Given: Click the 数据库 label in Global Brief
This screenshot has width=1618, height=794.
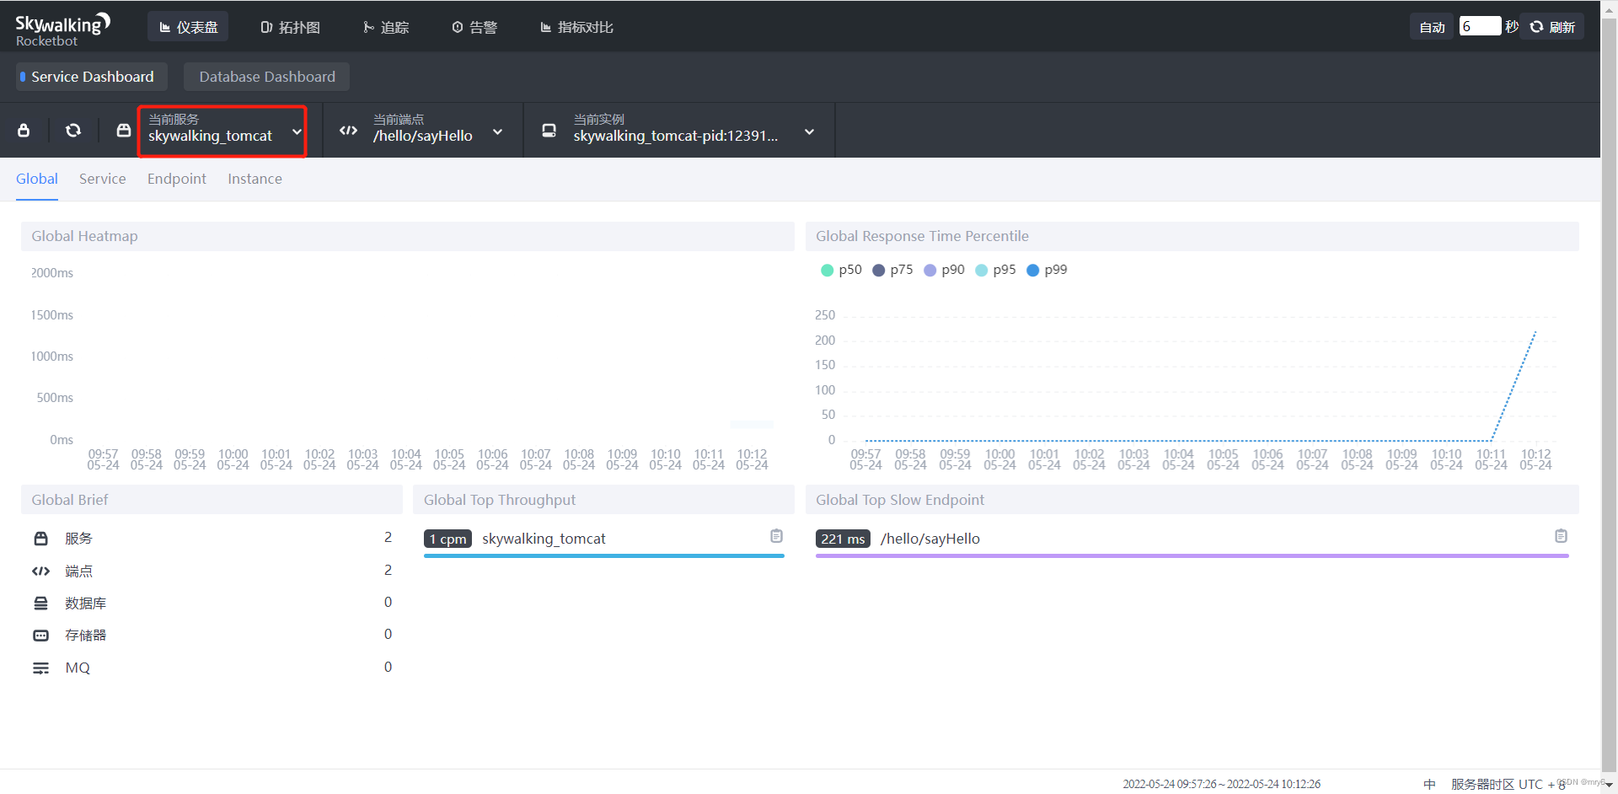Looking at the screenshot, I should tap(85, 604).
